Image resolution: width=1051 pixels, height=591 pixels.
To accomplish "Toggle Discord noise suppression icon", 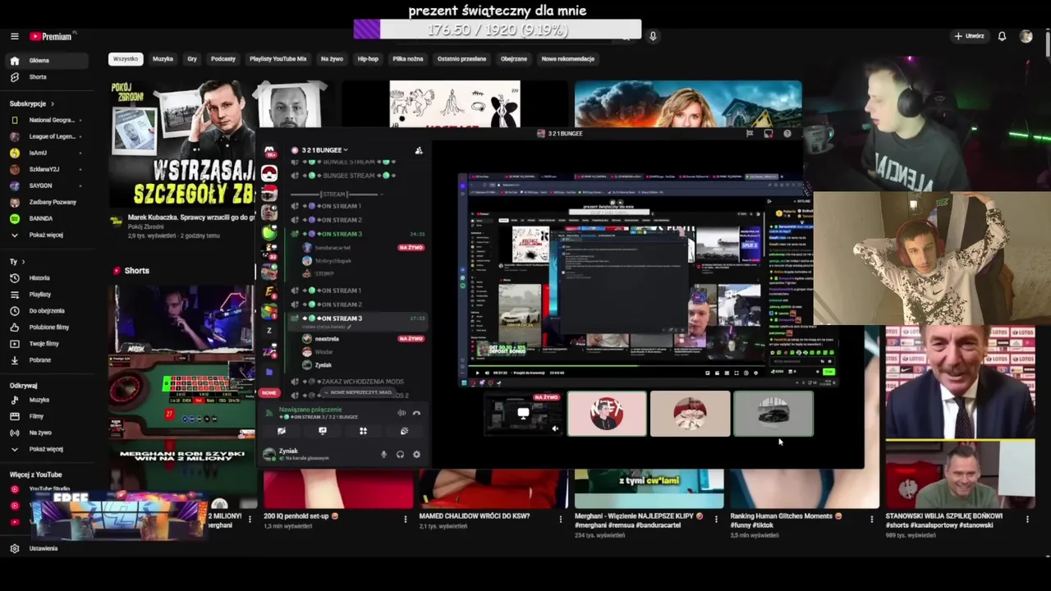I will click(x=402, y=413).
